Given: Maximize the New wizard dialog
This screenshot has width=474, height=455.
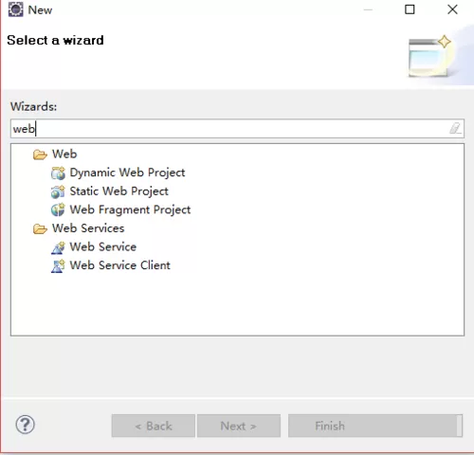Looking at the screenshot, I should point(410,9).
